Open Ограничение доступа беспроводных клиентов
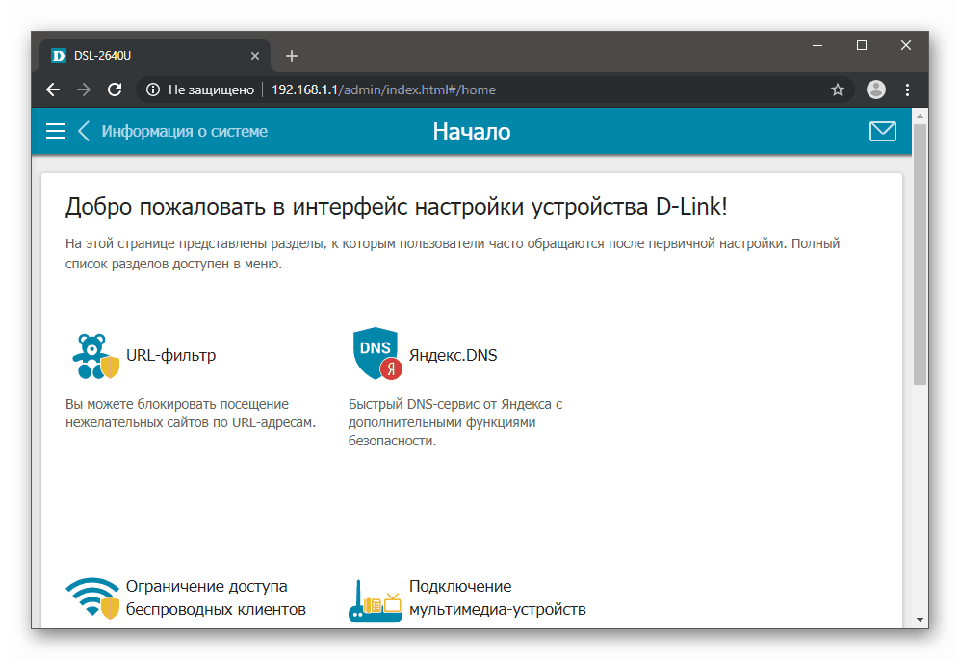This screenshot has height=660, width=960. [x=216, y=597]
